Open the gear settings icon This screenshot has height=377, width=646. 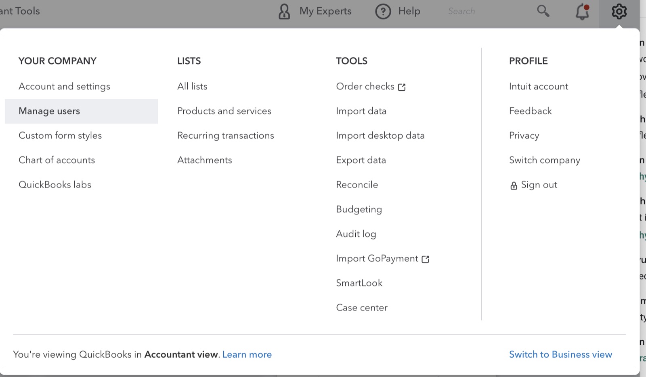(619, 11)
